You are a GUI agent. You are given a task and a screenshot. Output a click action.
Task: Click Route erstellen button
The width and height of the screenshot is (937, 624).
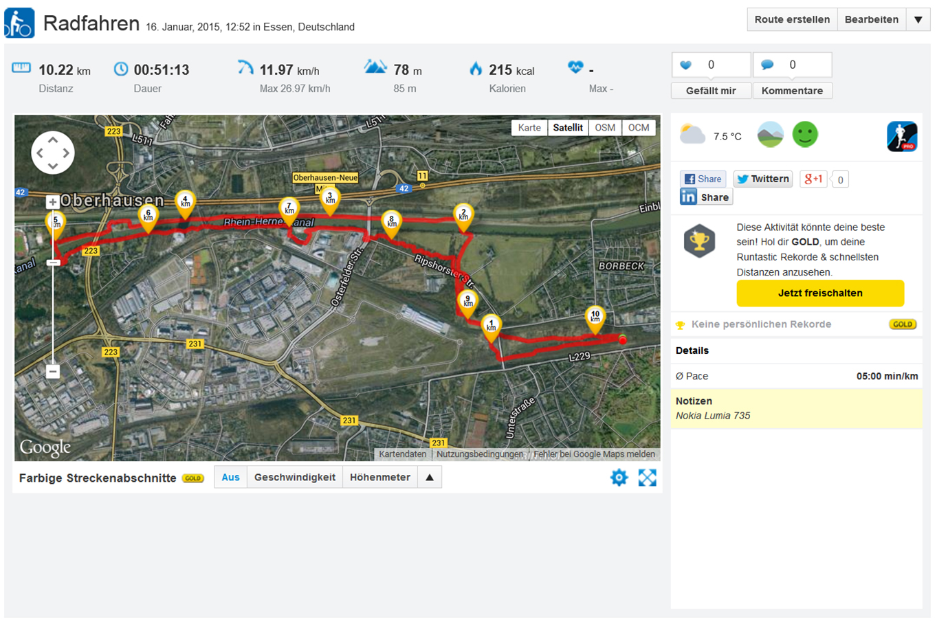[x=792, y=20]
